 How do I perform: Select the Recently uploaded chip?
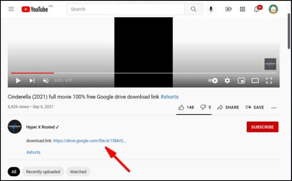[43, 172]
